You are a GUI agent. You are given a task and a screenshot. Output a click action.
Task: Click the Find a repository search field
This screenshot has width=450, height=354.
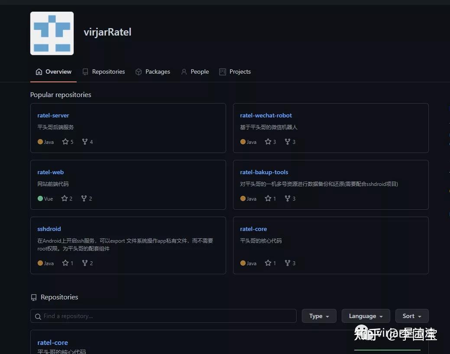pos(163,316)
